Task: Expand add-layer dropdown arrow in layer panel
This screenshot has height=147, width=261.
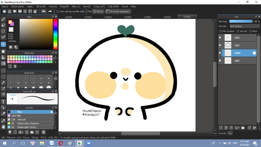Action: (x=239, y=128)
